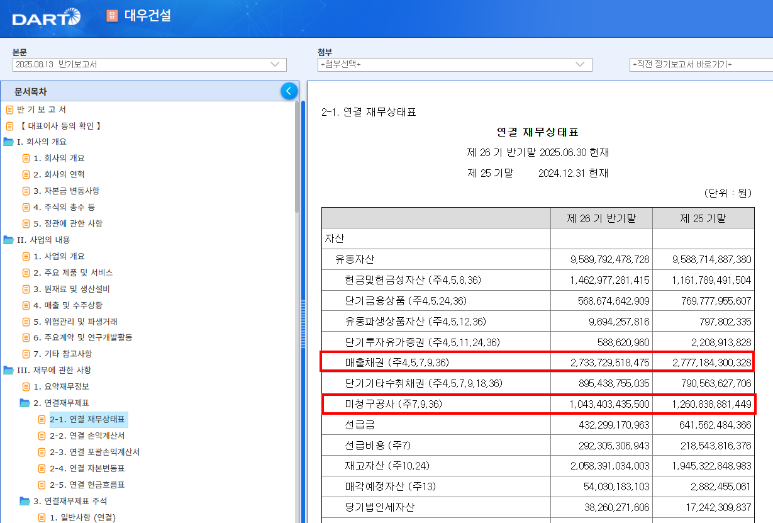Click document icon beside 2-3. 연결 포괄손익계산서
The width and height of the screenshot is (773, 523).
42,452
